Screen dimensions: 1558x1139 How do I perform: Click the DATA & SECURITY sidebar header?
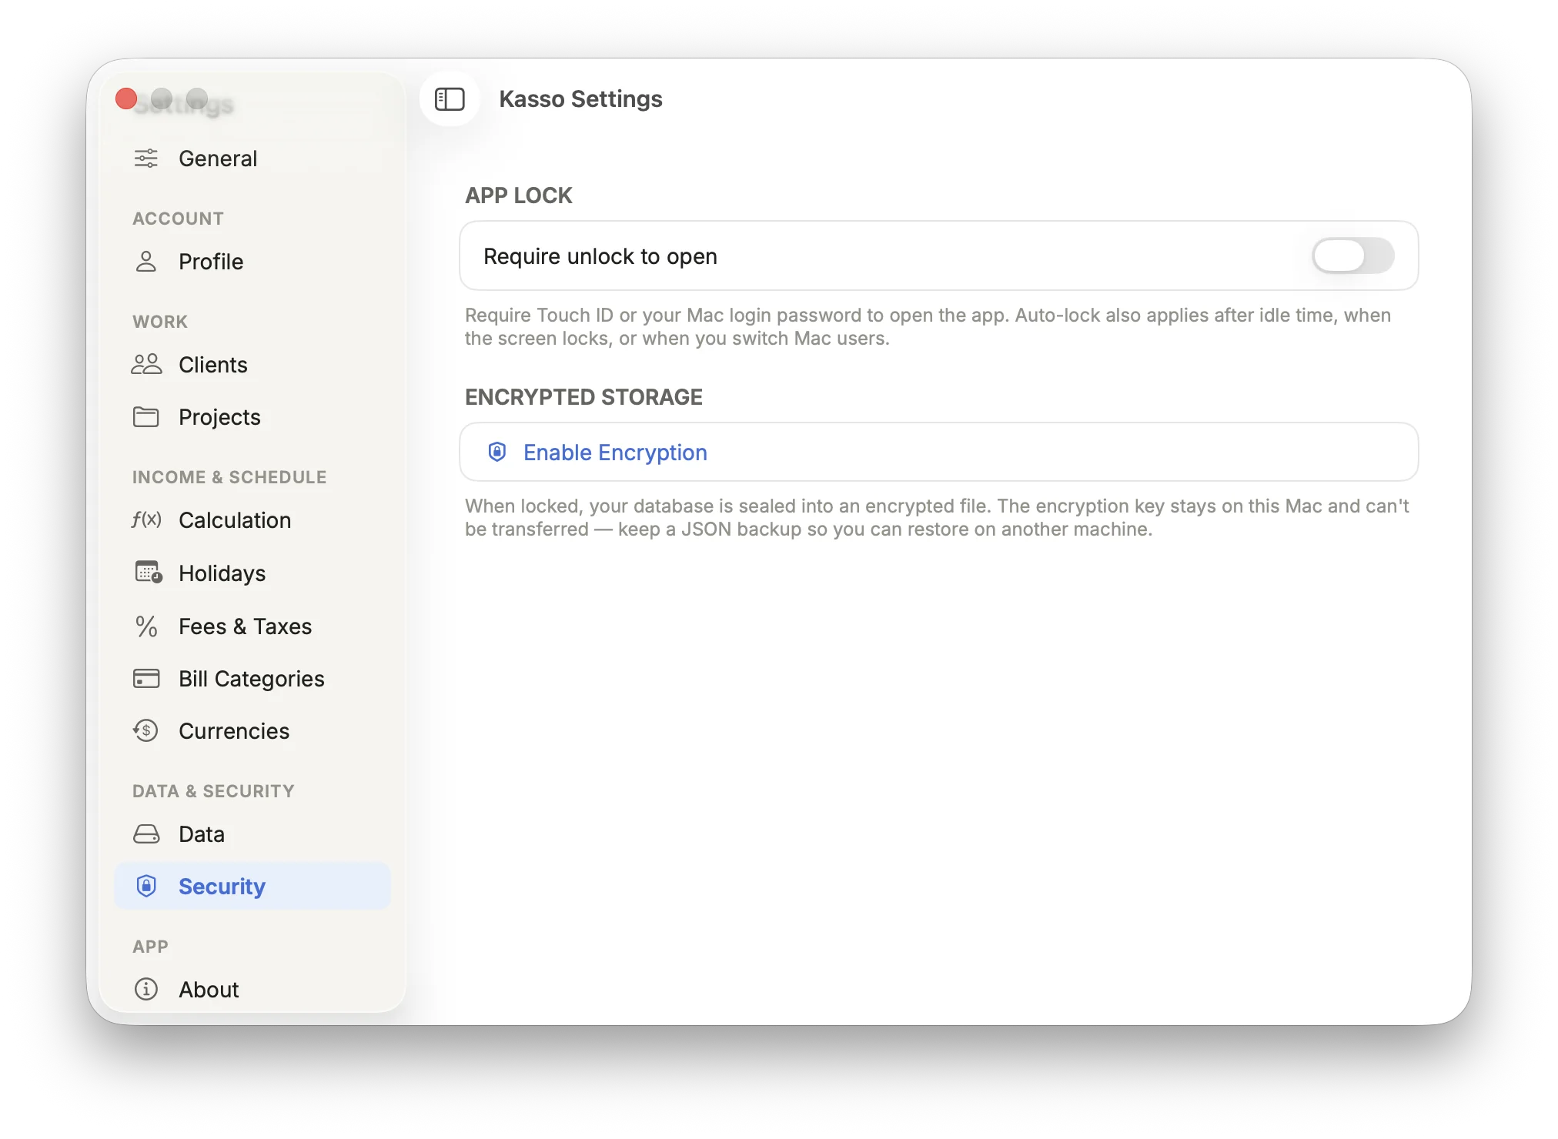[x=213, y=791]
